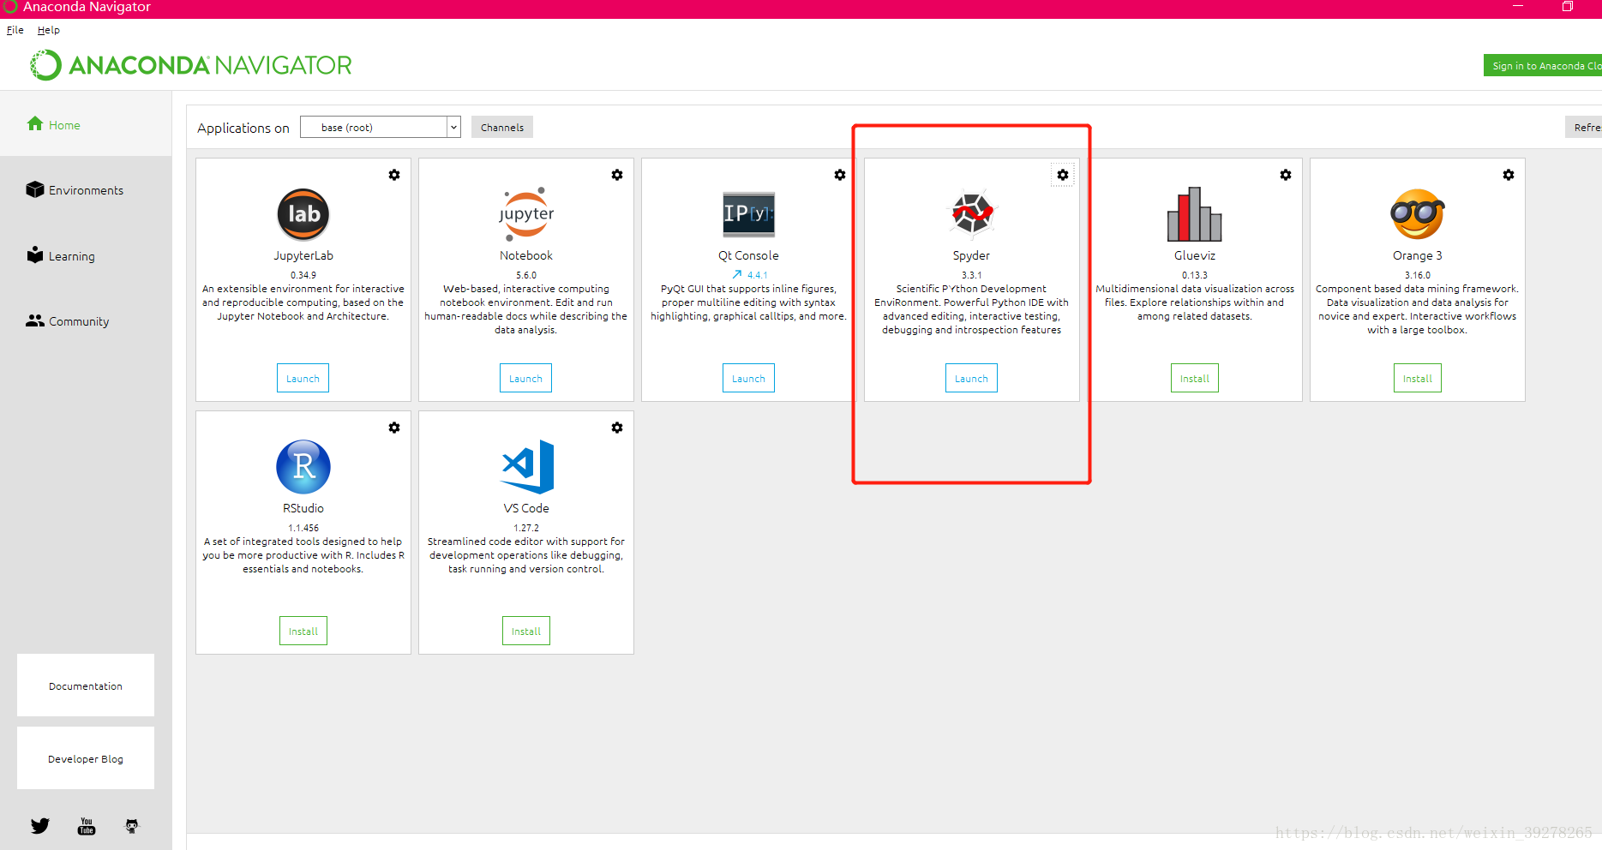Click the JupyterLab version 0.34.9 text
Screen dimensions: 1602x850
303,275
